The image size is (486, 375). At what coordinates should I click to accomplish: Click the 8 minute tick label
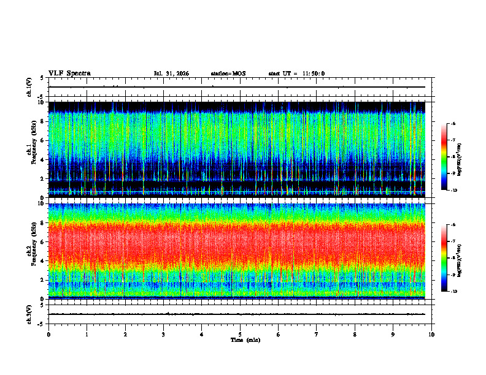355,335
